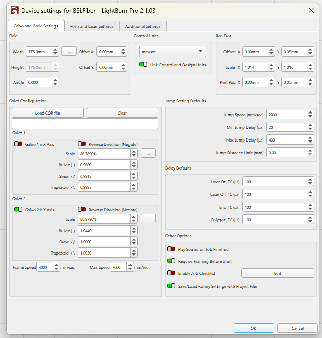This screenshot has height=338, width=322.
Task: Click the Min Jump Delay stepper arrows
Action: pyautogui.click(x=310, y=127)
